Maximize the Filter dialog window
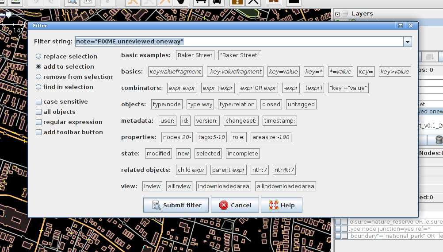Viewport: 443px width, 252px height. point(401,26)
